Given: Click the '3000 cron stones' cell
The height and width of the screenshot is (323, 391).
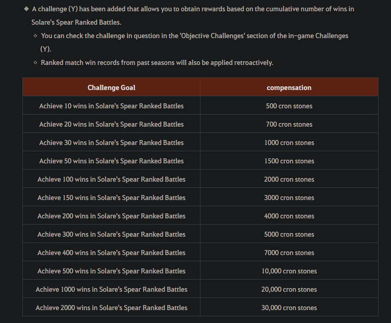Looking at the screenshot, I should [289, 198].
